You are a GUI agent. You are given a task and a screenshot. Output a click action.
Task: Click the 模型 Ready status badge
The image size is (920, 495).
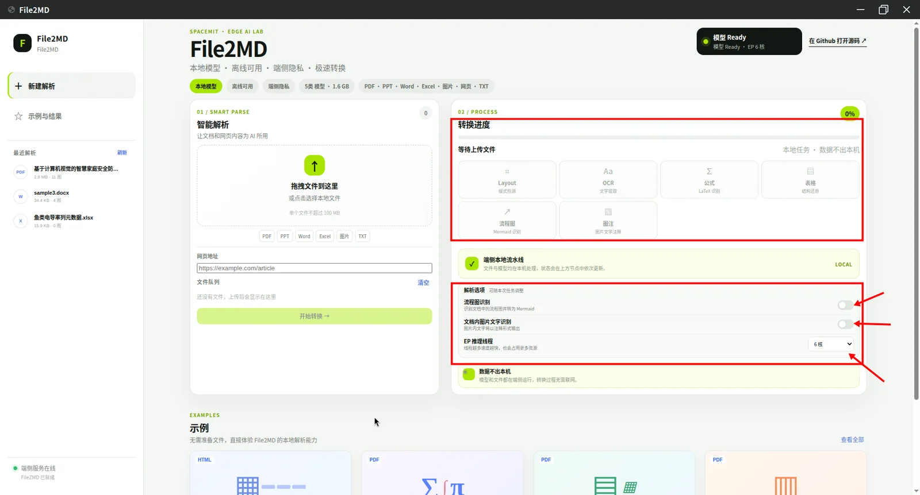749,41
